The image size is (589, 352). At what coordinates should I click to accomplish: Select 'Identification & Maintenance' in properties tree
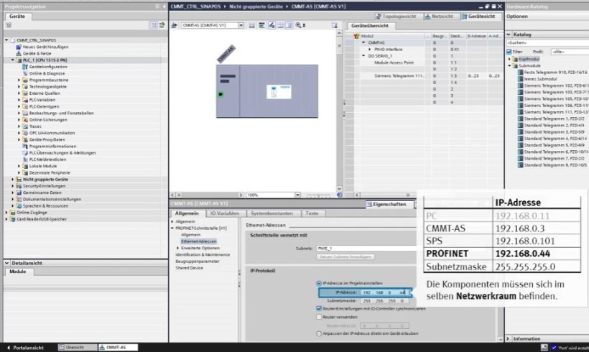pos(203,255)
